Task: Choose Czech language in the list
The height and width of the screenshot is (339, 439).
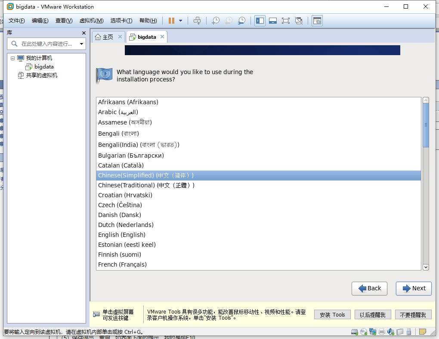Action: pyautogui.click(x=258, y=205)
